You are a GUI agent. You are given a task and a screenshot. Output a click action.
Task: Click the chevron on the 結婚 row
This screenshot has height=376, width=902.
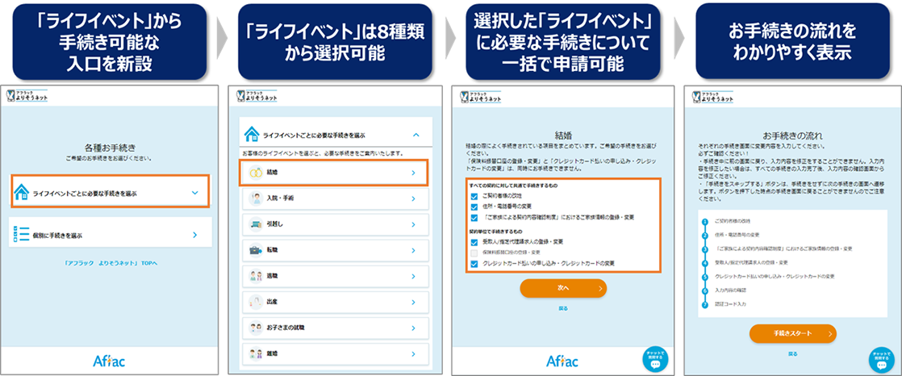click(x=413, y=173)
